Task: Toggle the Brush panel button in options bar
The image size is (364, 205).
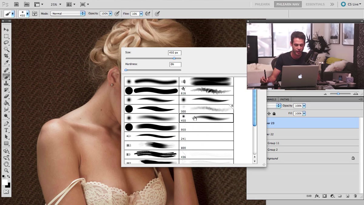Action: (35, 14)
